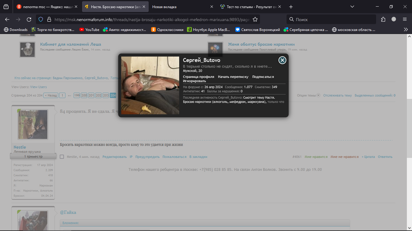This screenshot has height=231, width=412.
Task: Open Страница профиля link in popup
Action: tap(198, 77)
